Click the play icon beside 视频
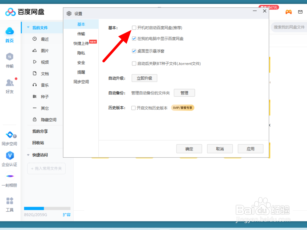This screenshot has width=307, height=230. tap(35, 62)
